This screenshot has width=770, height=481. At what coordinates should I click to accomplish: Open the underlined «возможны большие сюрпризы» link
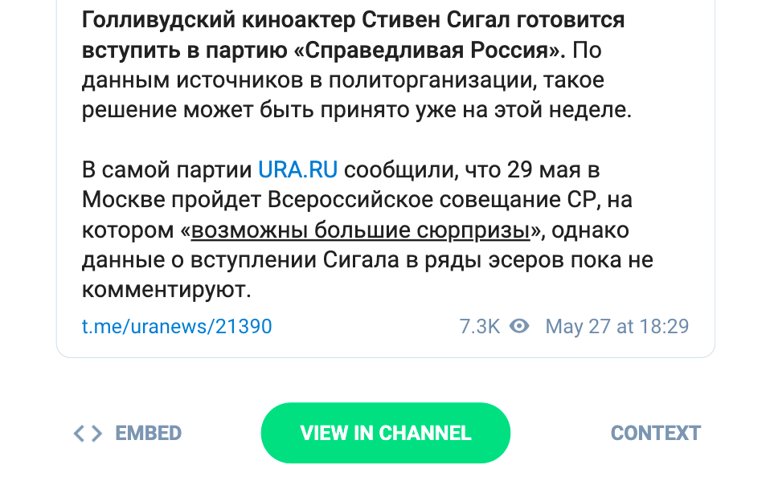[x=361, y=230]
